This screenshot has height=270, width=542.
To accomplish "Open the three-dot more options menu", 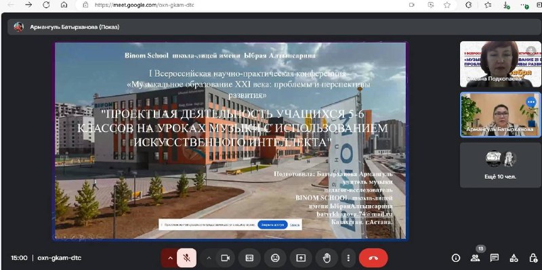I will 348,258.
